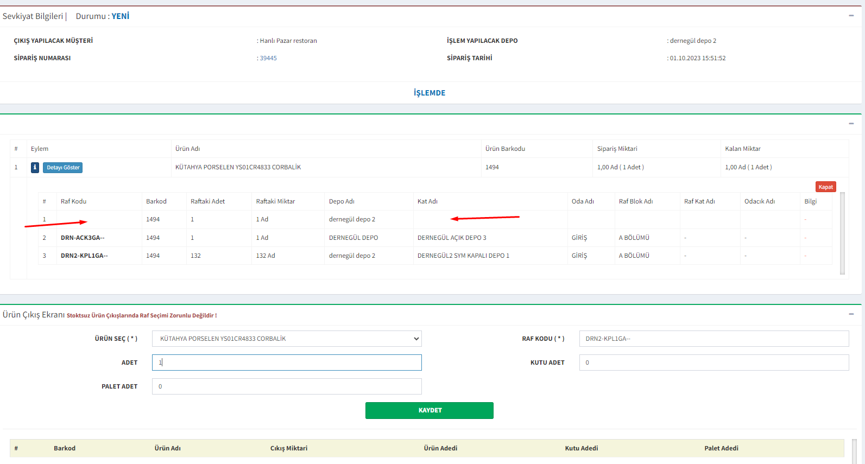Collapse the product list panel

851,124
